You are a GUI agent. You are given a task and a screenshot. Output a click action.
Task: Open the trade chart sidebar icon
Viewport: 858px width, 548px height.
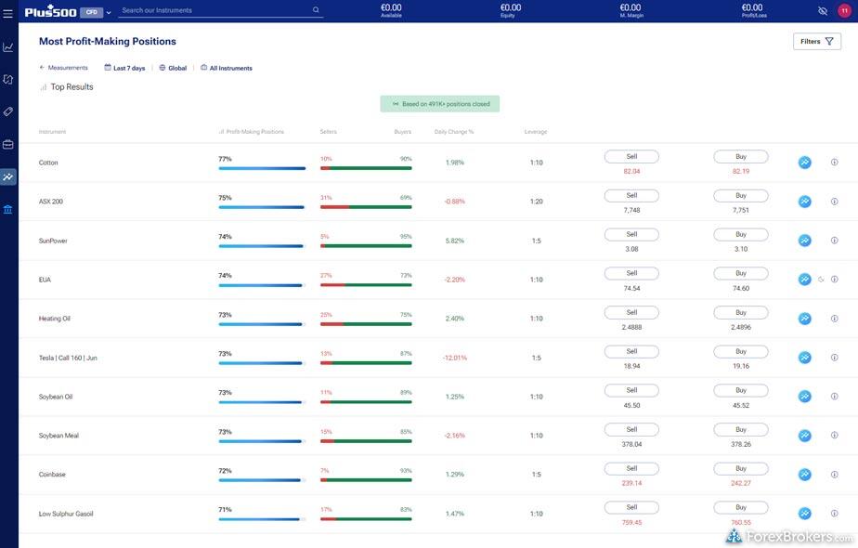tap(8, 47)
